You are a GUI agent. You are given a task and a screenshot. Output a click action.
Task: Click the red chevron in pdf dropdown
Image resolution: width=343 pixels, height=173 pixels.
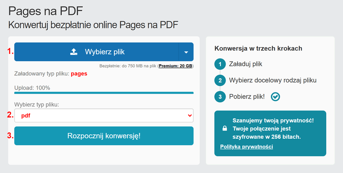click(x=190, y=116)
